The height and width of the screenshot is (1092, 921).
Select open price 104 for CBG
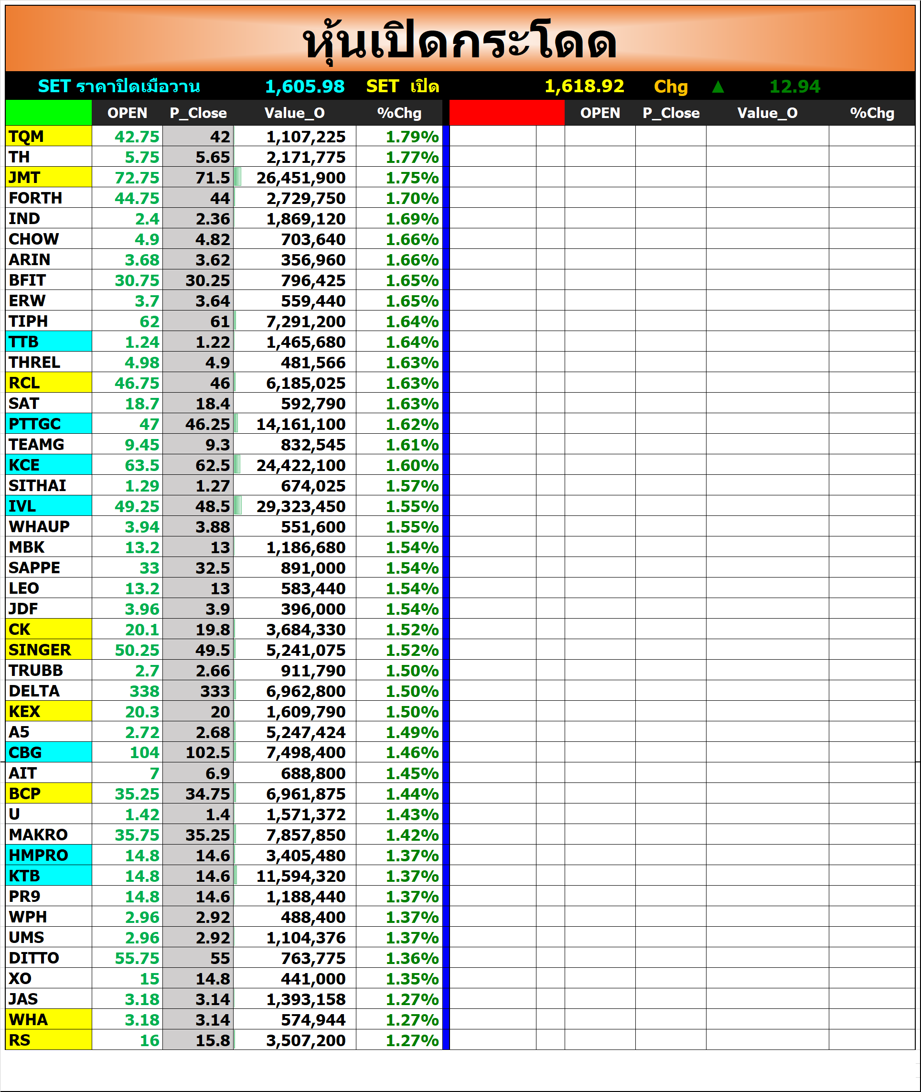pyautogui.click(x=144, y=753)
